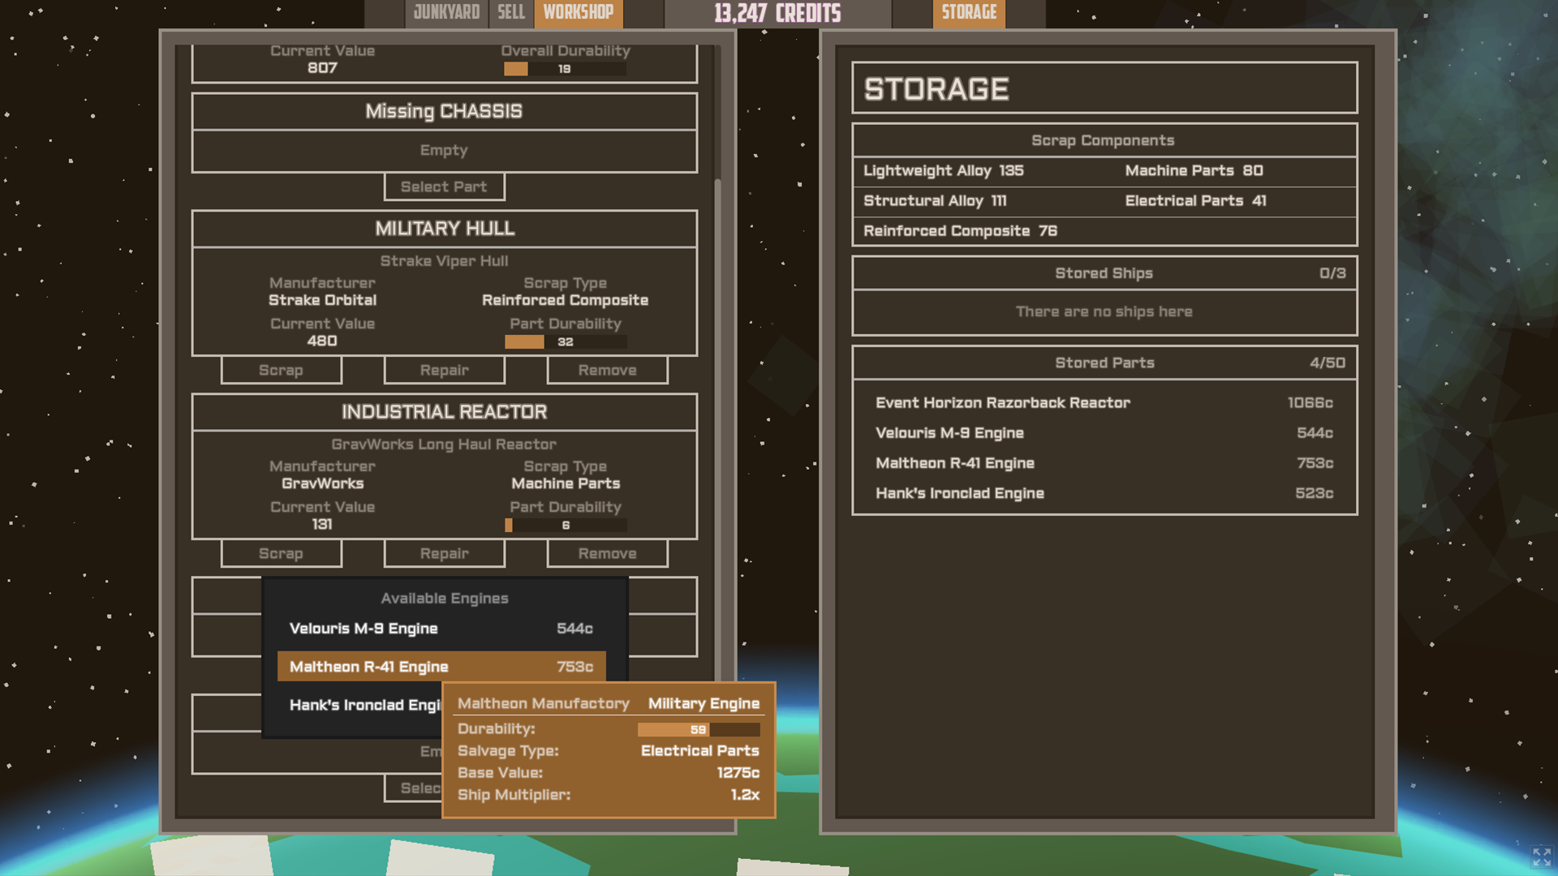Choose Velouris M-9 Engine from Available Engines
Image resolution: width=1558 pixels, height=876 pixels.
point(441,629)
